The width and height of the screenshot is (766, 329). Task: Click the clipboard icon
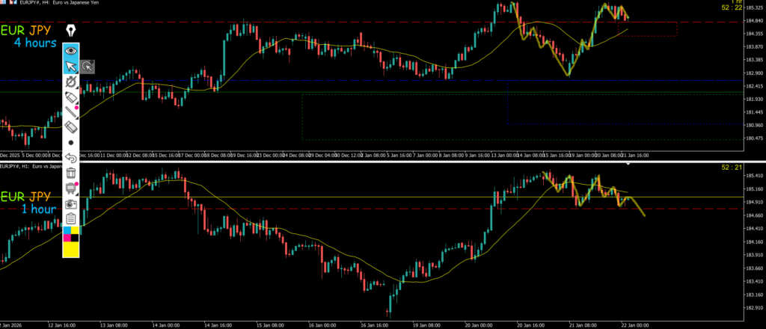tap(71, 218)
